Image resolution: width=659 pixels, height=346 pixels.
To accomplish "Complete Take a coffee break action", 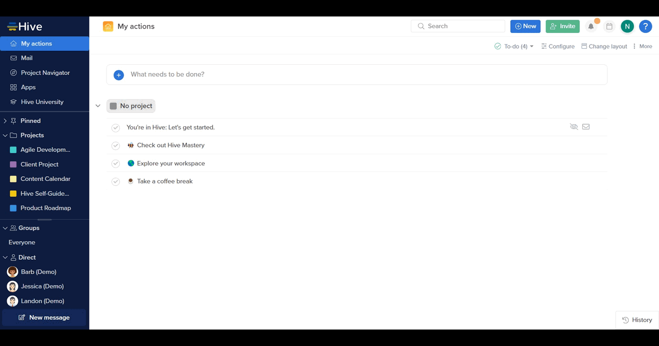I will [x=115, y=181].
